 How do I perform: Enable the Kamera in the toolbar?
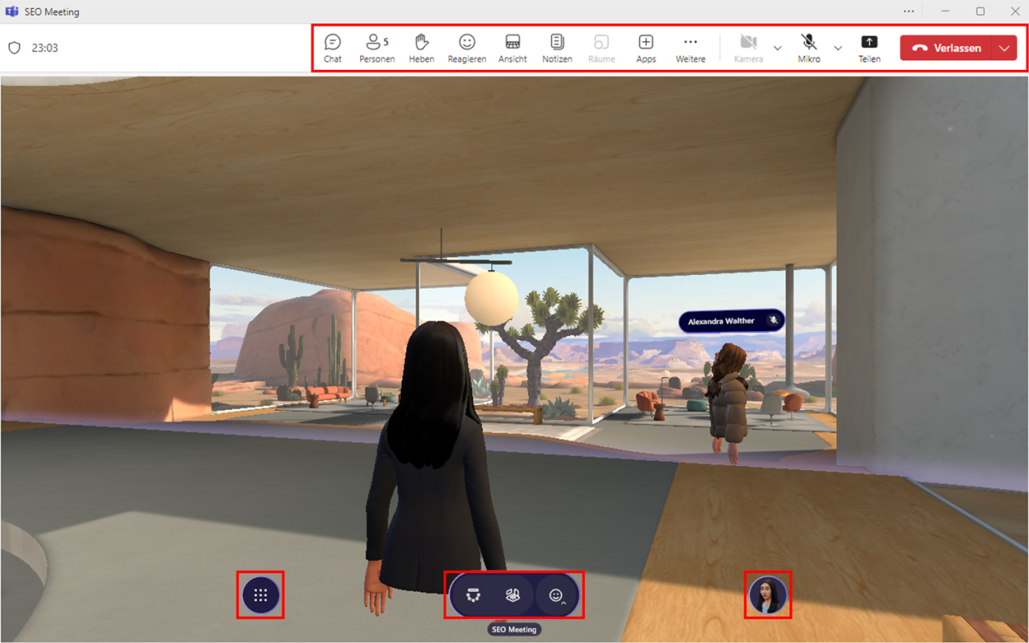coord(748,47)
